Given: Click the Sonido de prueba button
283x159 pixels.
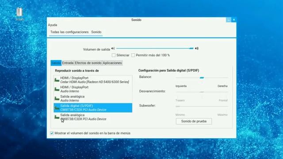Looking at the screenshot, I should click(x=194, y=121).
